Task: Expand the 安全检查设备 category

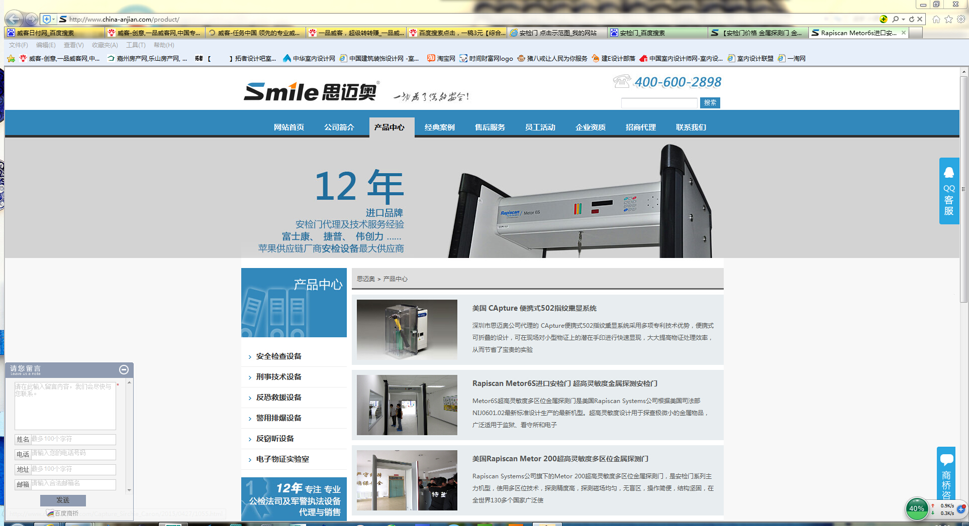Action: [x=278, y=356]
